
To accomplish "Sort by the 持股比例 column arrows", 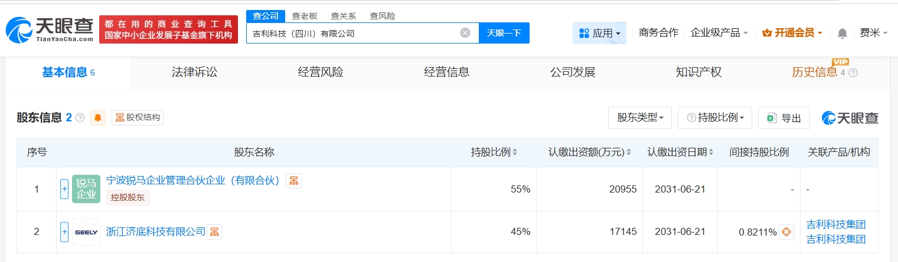I will [515, 152].
